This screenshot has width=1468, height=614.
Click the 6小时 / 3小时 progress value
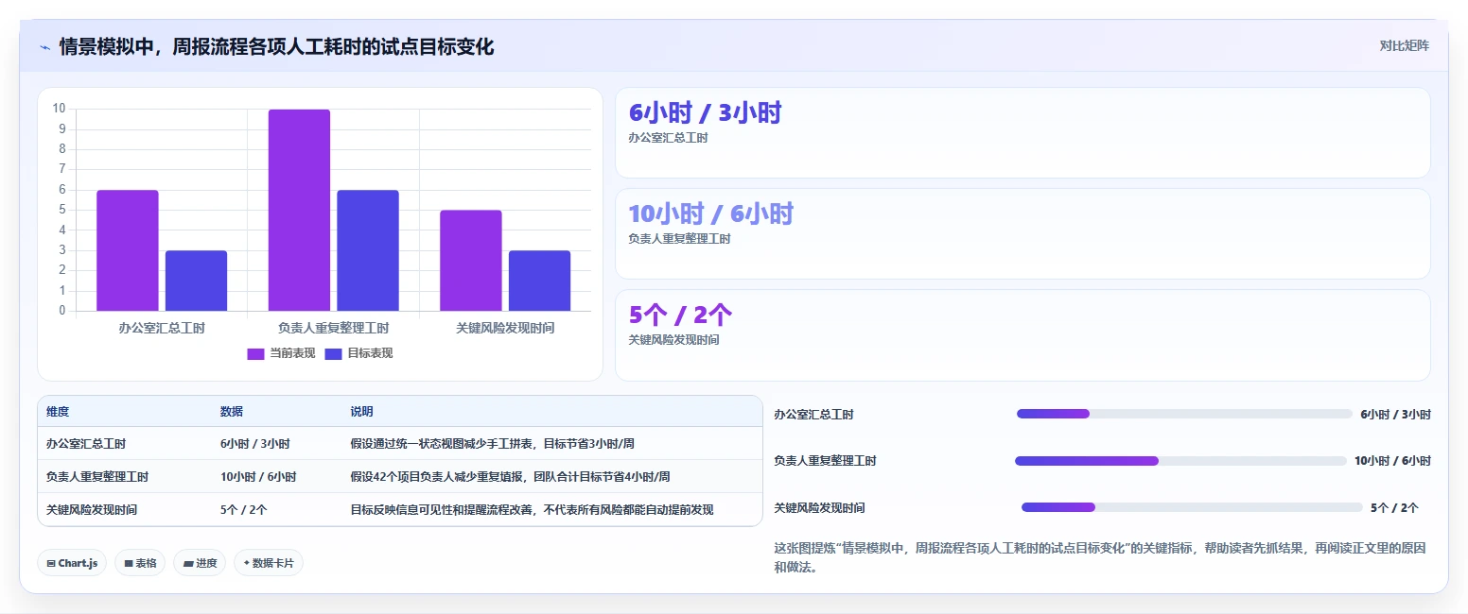point(1395,414)
